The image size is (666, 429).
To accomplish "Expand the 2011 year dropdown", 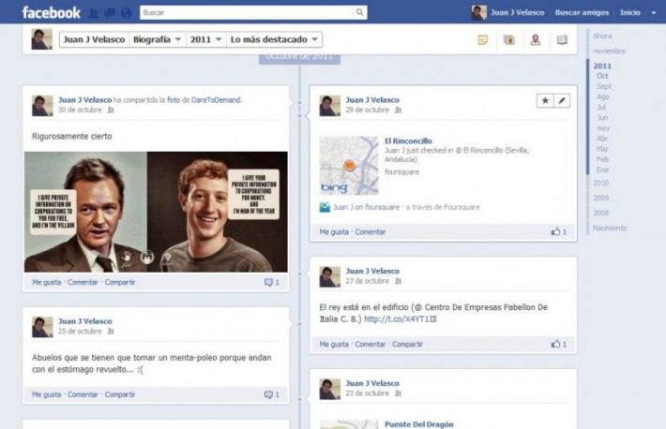I will (x=205, y=39).
